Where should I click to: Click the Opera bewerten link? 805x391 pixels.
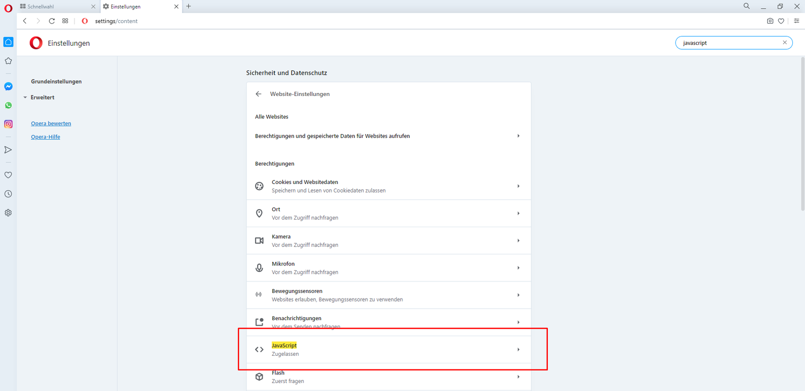[51, 124]
